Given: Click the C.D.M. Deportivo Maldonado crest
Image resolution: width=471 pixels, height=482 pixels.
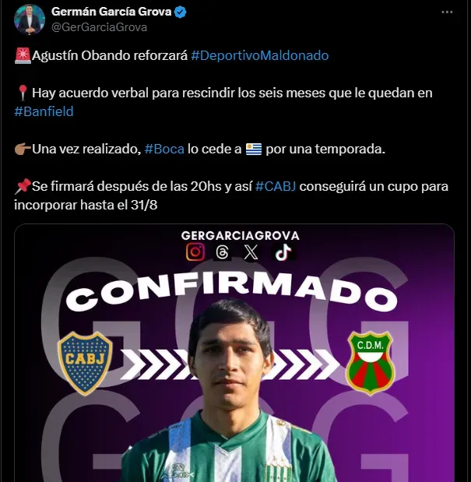Looking at the screenshot, I should [x=371, y=363].
